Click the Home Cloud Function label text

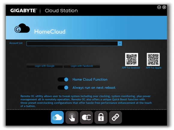coord(90,80)
